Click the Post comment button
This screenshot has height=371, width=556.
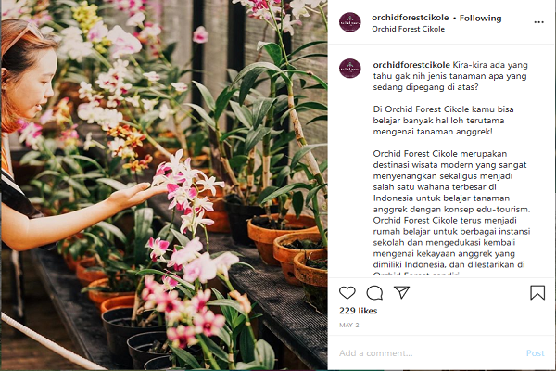coord(535,353)
